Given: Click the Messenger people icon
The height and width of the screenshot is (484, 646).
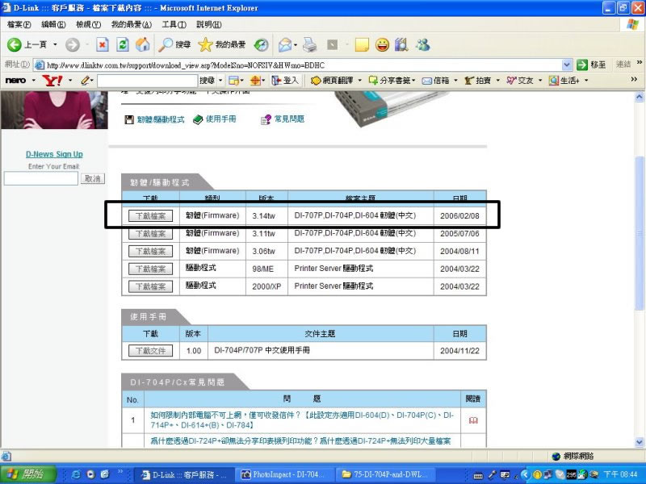Looking at the screenshot, I should [x=422, y=44].
